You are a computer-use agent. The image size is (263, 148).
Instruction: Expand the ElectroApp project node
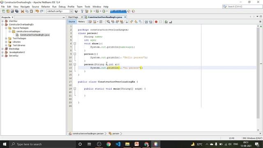(2, 49)
